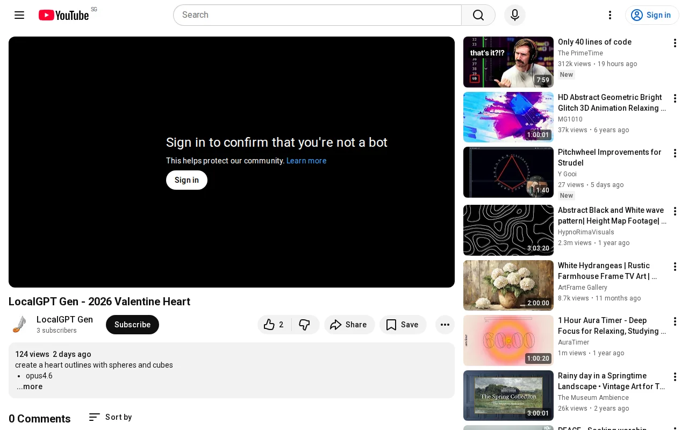
Task: Click 'create a heart outlines' description line
Action: point(94,365)
